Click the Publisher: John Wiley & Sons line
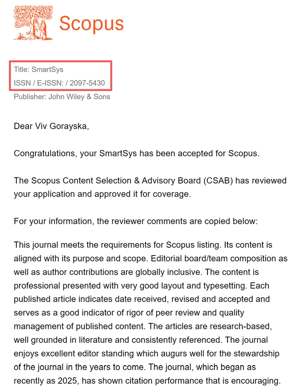Image resolution: width=303 pixels, height=388 pixels. point(62,96)
